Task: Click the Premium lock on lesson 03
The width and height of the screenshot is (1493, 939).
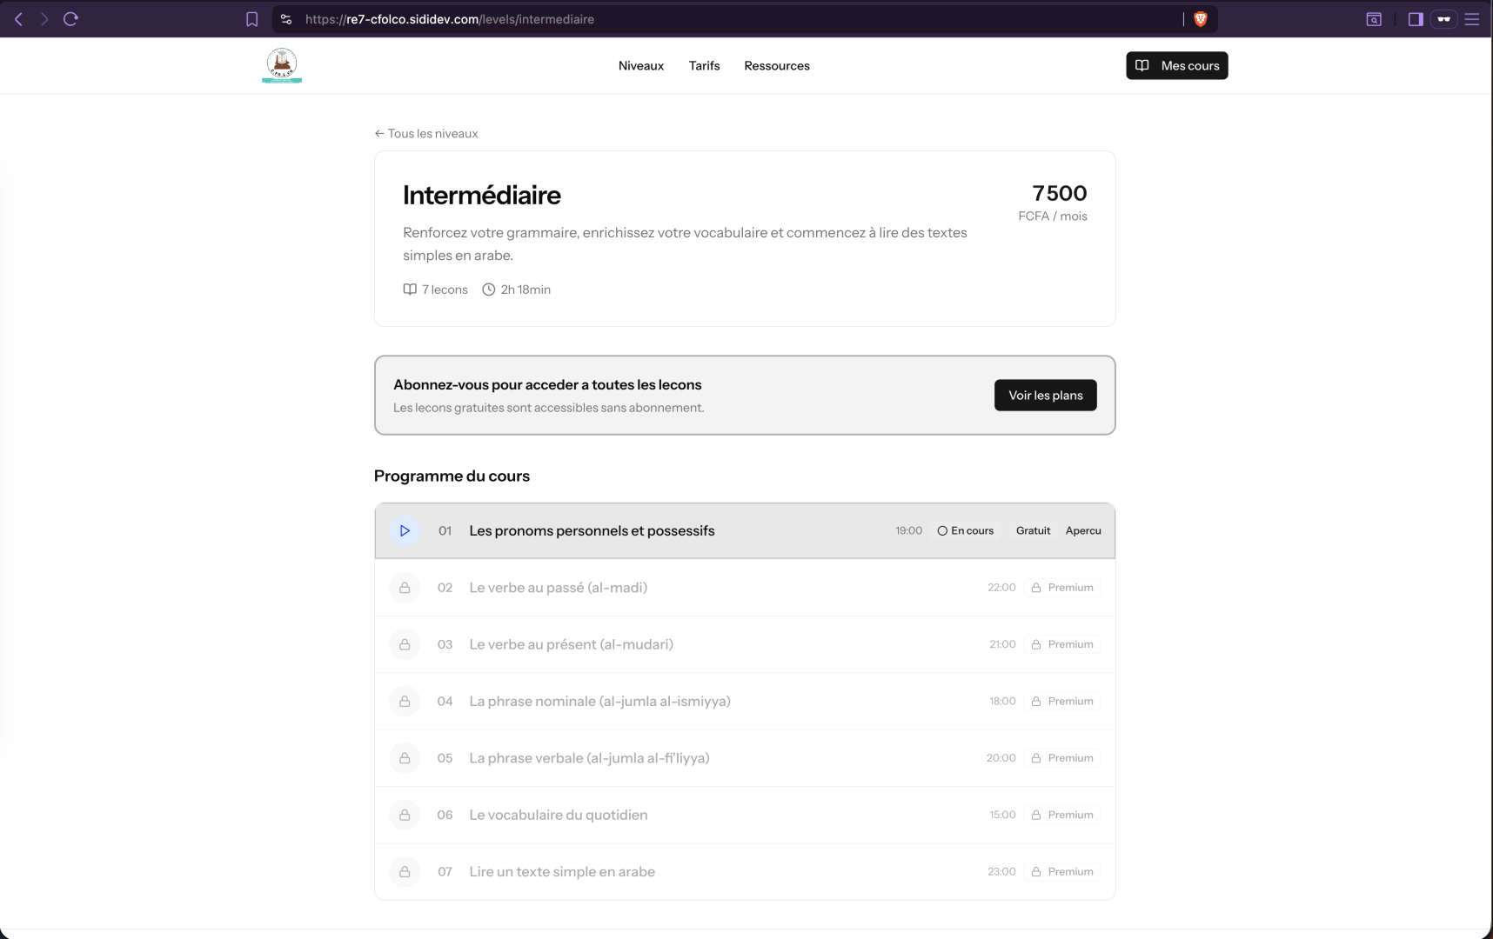Action: pyautogui.click(x=1035, y=644)
